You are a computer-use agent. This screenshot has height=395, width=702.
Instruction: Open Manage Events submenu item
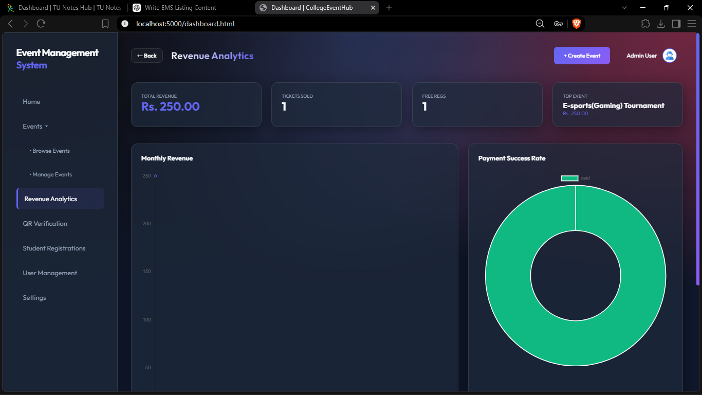[x=51, y=174]
